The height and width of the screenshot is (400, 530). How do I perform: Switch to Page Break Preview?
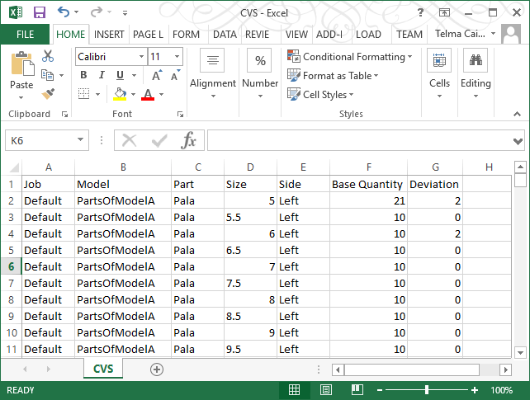coord(357,390)
